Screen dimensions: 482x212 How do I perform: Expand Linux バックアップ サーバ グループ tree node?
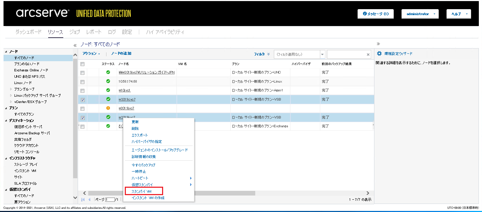point(11,96)
